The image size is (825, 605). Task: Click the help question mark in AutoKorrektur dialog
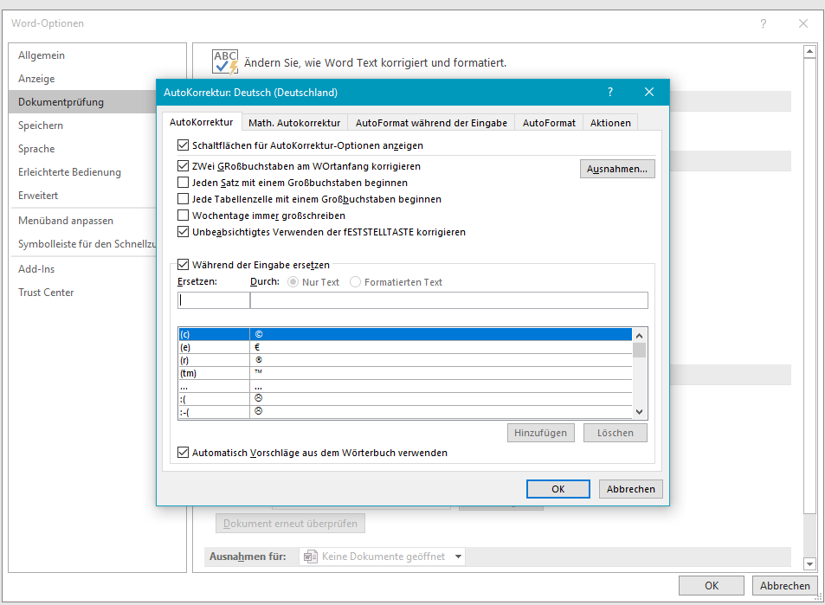pyautogui.click(x=610, y=92)
